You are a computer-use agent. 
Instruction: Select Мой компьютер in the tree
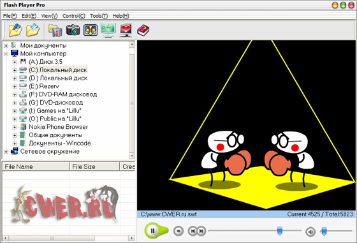tap(43, 54)
